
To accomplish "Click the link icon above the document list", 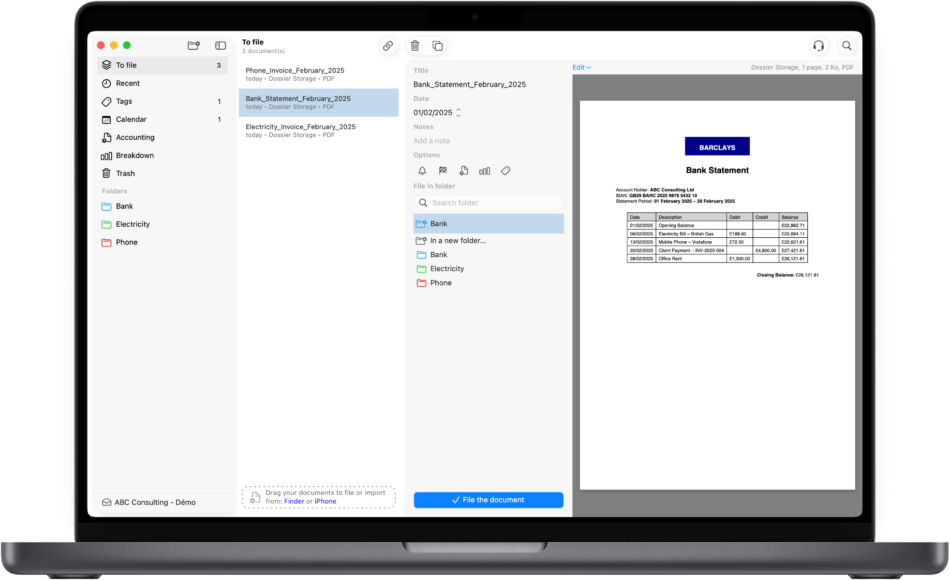I will [x=387, y=45].
